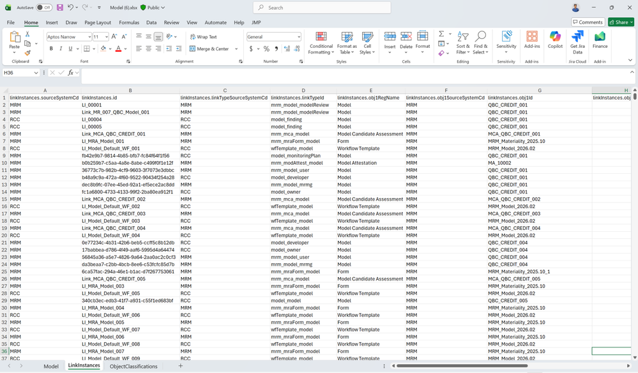638x373 pixels.
Task: Click the Merge & Center button
Action: point(209,49)
